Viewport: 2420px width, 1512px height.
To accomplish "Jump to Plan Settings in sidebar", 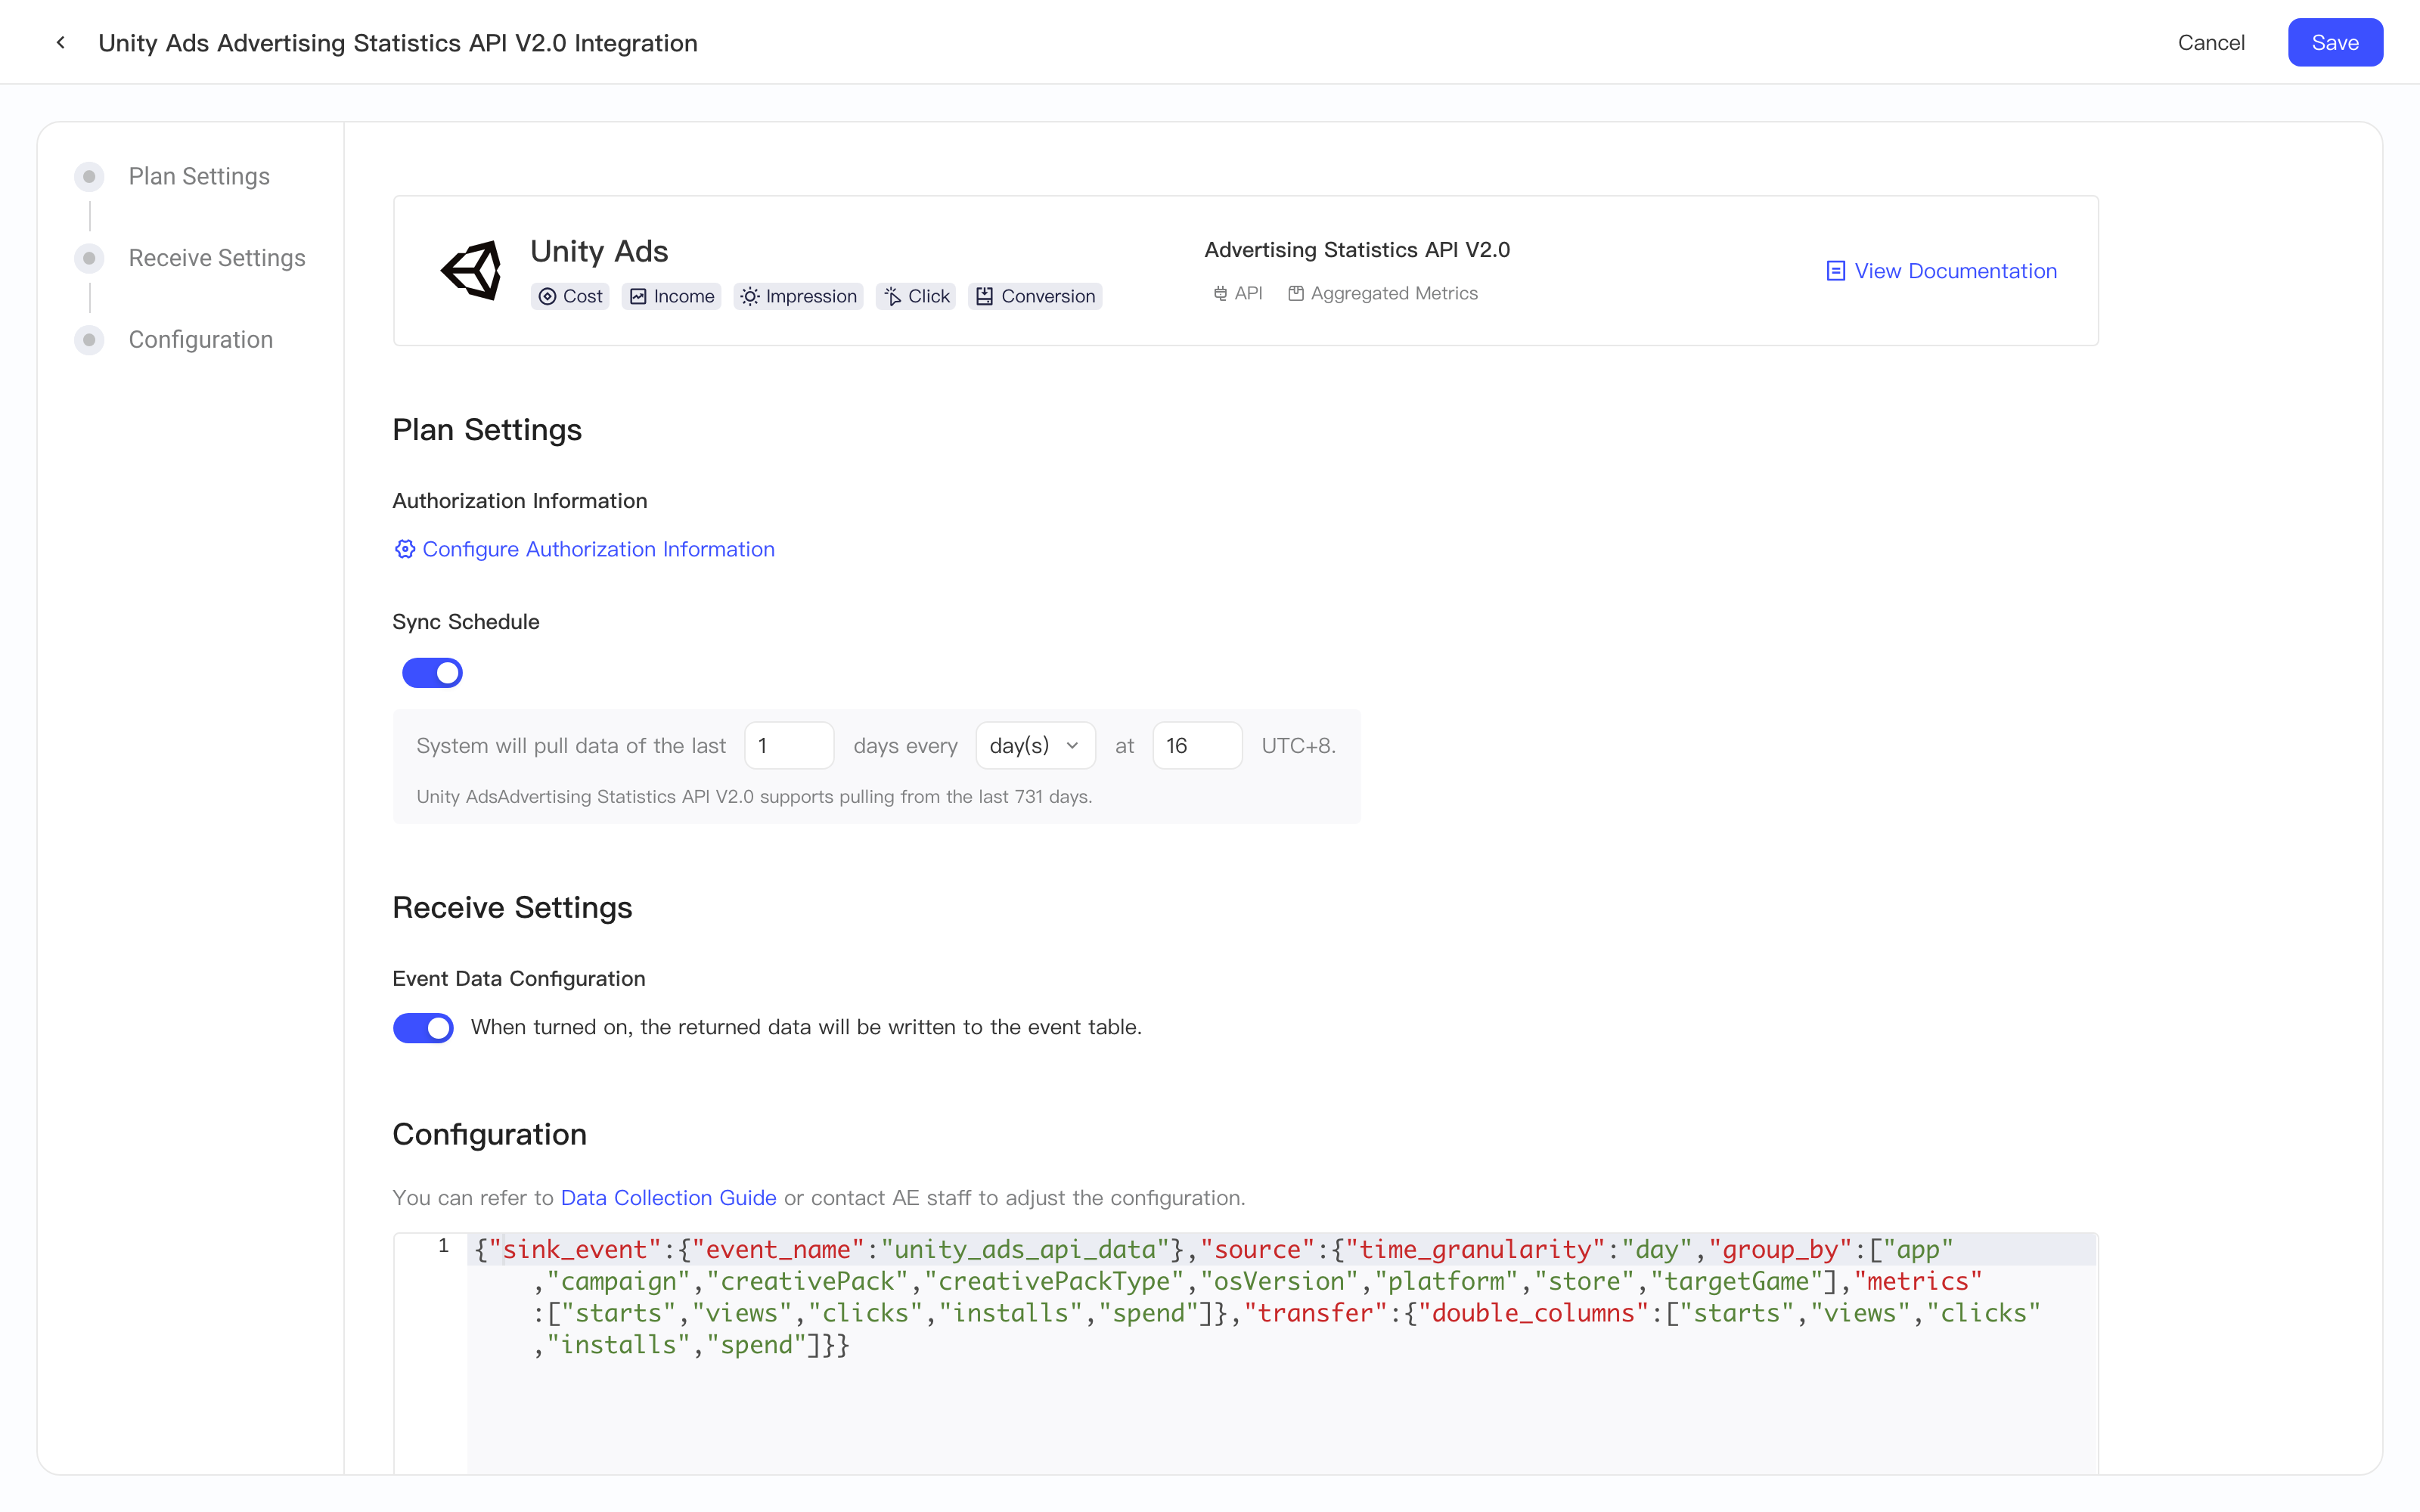I will 199,176.
